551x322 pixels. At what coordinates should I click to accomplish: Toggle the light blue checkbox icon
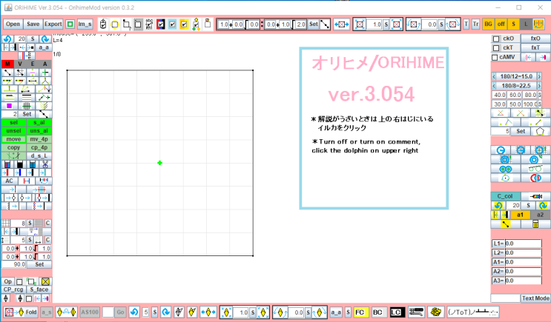(173, 24)
